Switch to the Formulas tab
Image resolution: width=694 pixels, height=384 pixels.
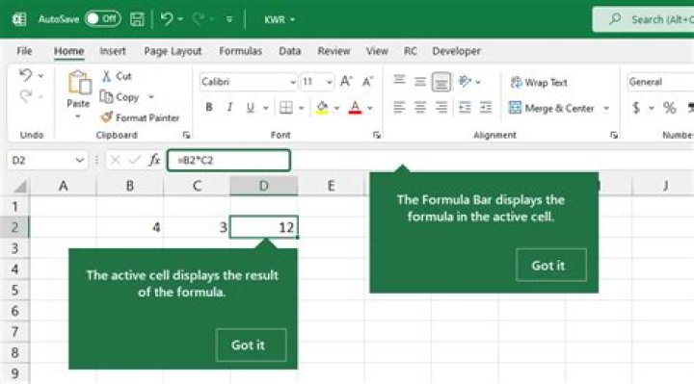(240, 51)
